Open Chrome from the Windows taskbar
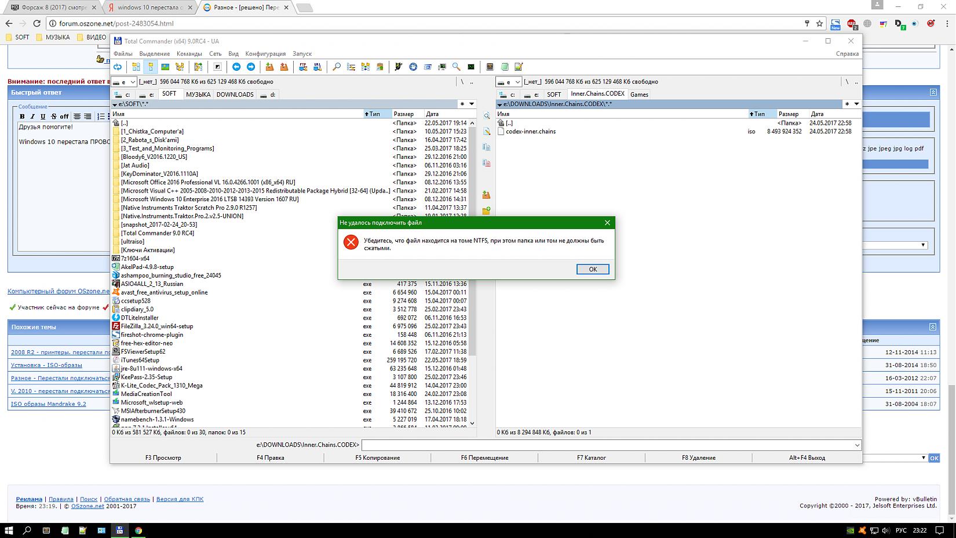The height and width of the screenshot is (538, 956). [x=138, y=530]
